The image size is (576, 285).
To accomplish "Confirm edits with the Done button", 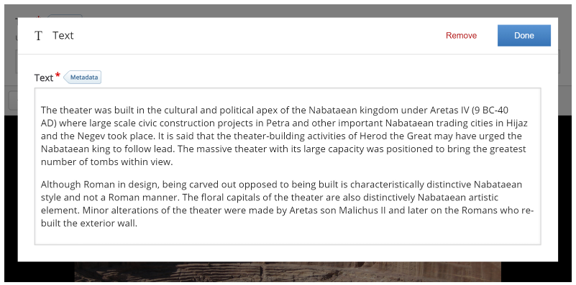I will 524,36.
